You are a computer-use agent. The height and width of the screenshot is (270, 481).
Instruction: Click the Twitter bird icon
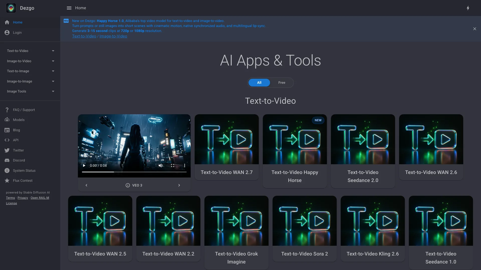click(x=7, y=150)
